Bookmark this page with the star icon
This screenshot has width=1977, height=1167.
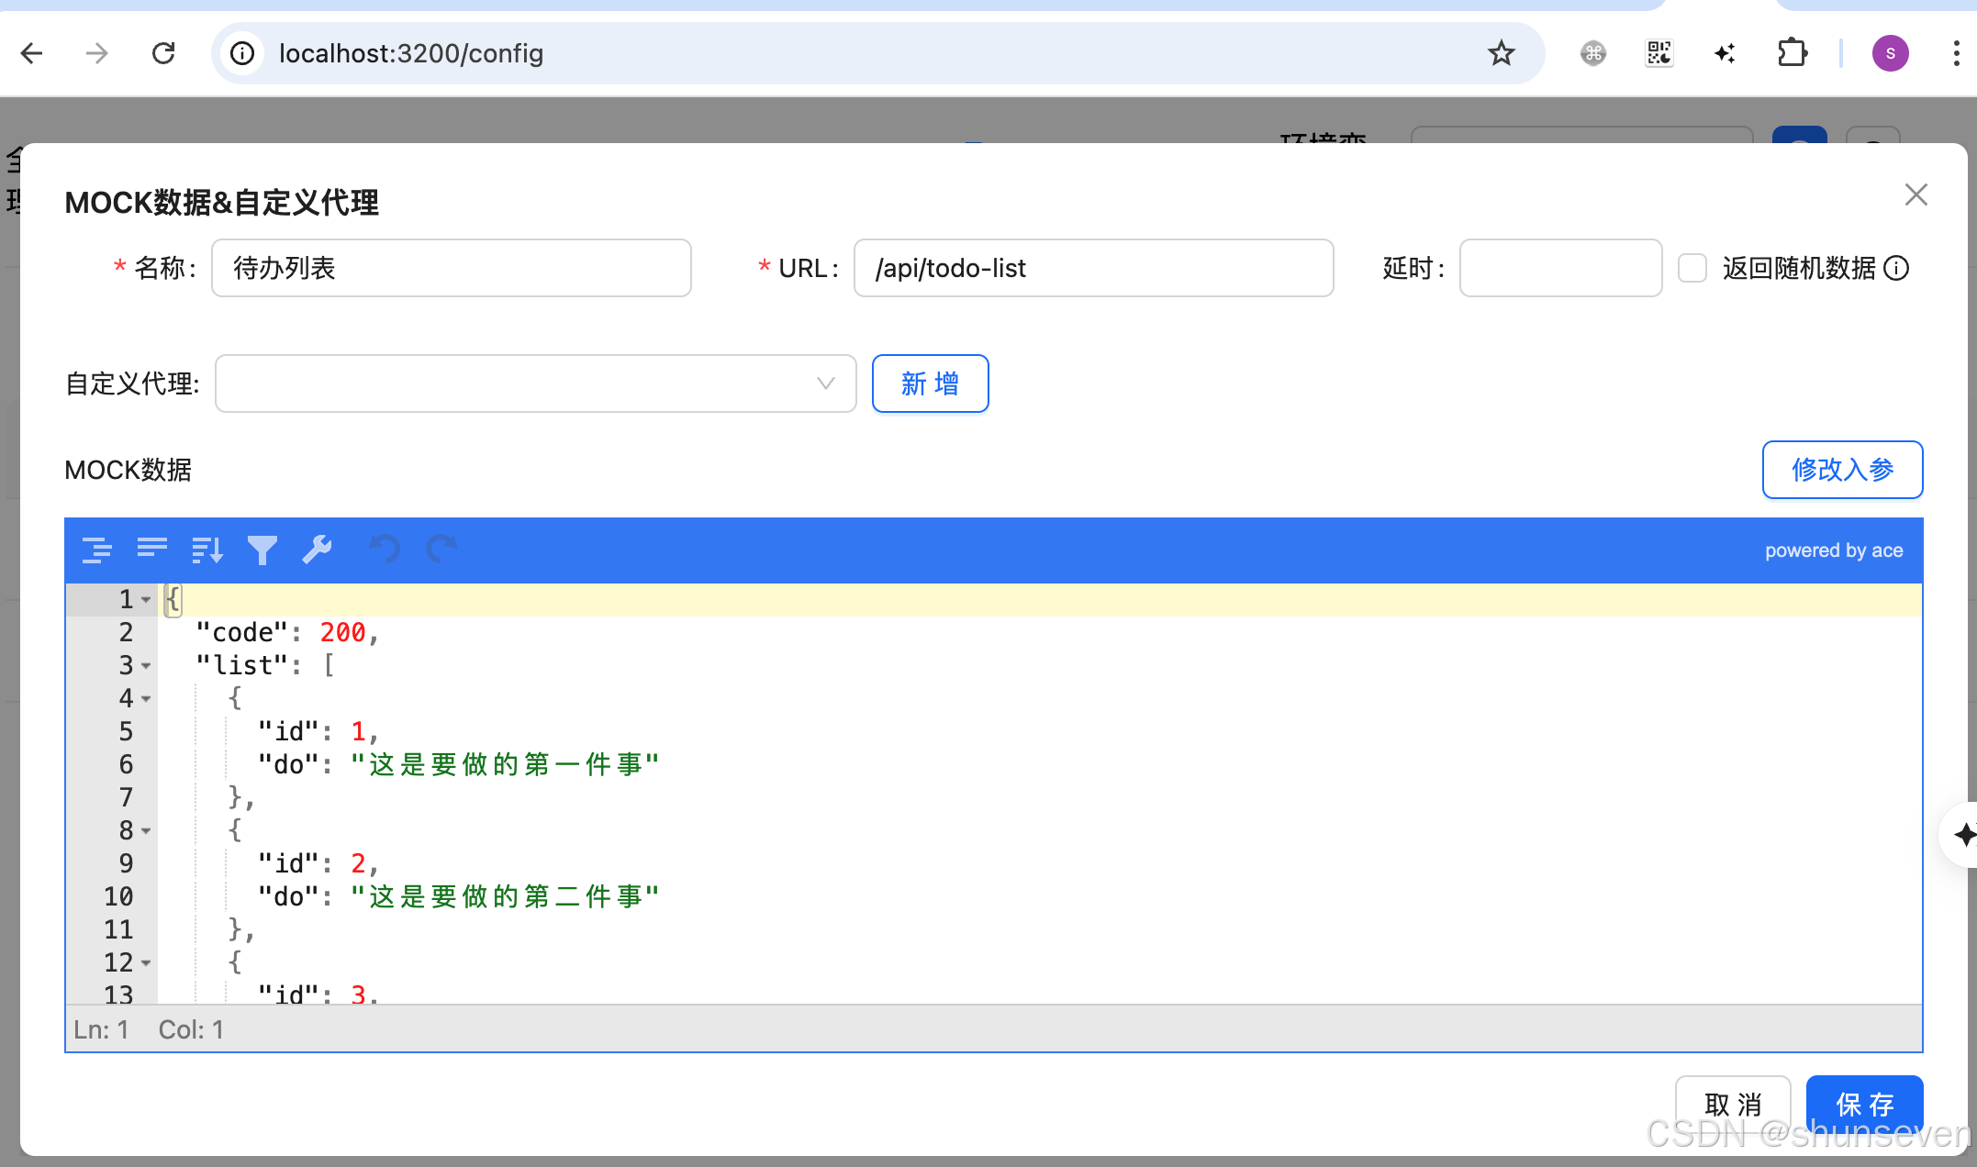tap(1501, 53)
